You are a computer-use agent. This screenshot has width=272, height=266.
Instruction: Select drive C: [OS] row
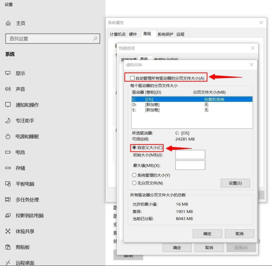[x=192, y=99]
